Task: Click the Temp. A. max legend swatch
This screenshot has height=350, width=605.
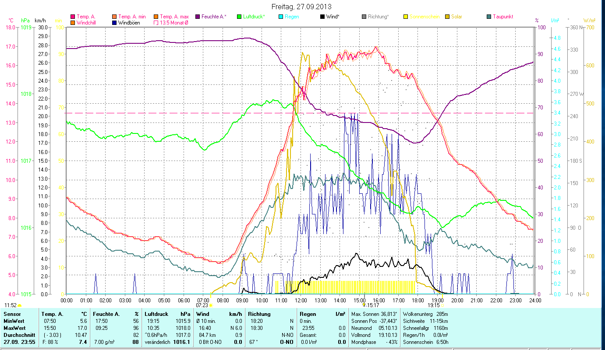Action: click(x=156, y=17)
